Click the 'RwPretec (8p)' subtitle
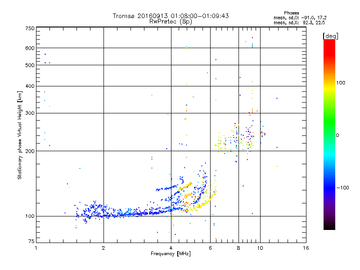This screenshot has width=360, height=270. [x=171, y=22]
